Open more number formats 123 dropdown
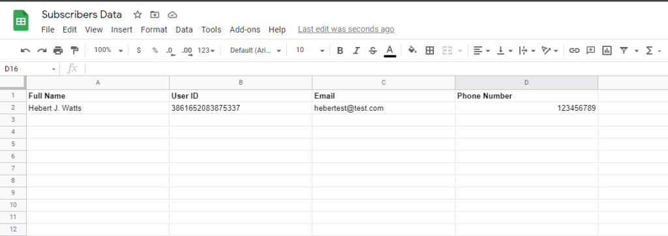668x236 pixels. pyautogui.click(x=206, y=50)
